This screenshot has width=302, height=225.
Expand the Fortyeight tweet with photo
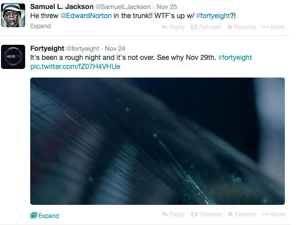(44, 215)
